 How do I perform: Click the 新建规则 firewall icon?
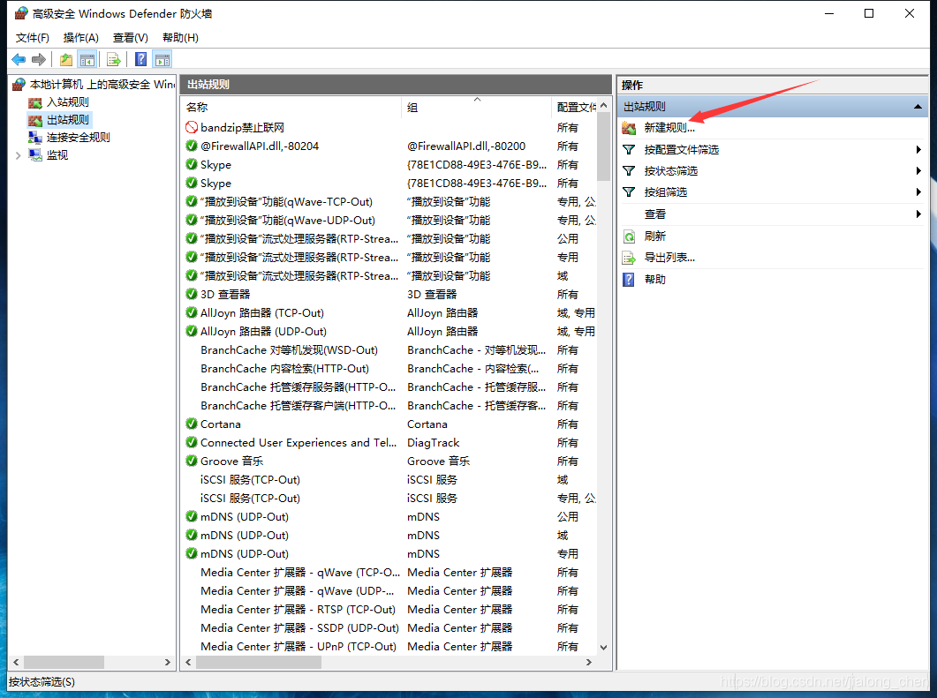[x=629, y=128]
